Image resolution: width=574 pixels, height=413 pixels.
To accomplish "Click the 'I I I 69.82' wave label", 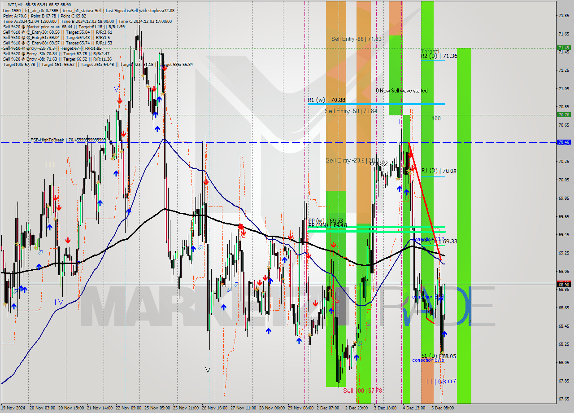I will pos(372,164).
